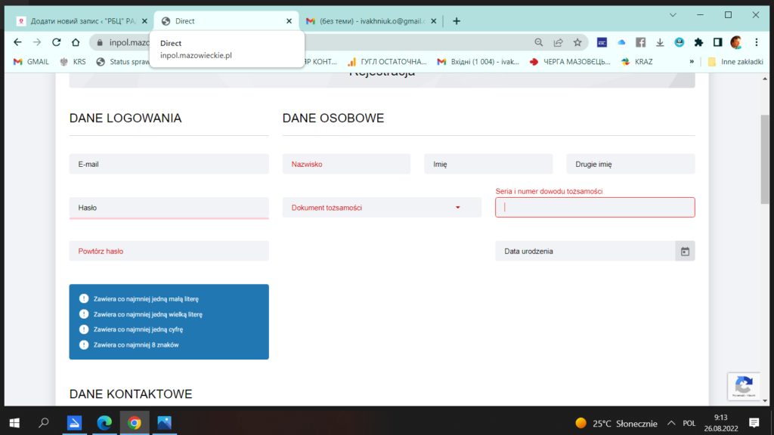Screen dimensions: 774x435
Task: Click the reCAPTCHA badge
Action: pos(744,386)
